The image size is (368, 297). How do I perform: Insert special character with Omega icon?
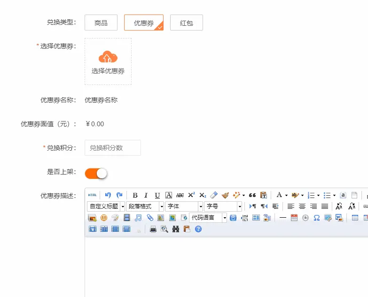click(x=317, y=218)
